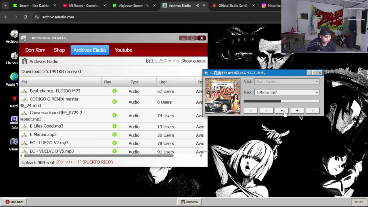Switch to the Alejoouw Stream browser tab
The width and height of the screenshot is (368, 207).
click(134, 5)
